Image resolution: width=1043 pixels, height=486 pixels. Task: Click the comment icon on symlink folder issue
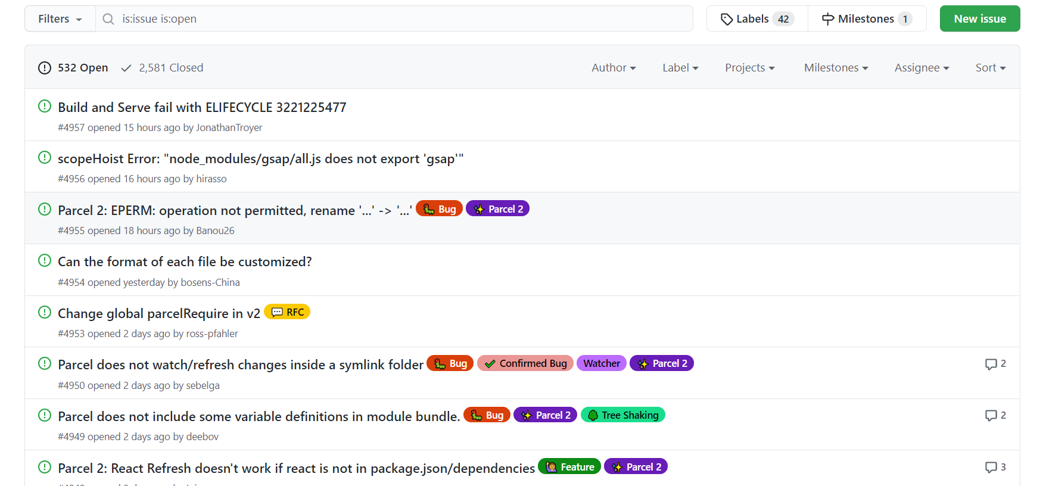[x=991, y=364]
